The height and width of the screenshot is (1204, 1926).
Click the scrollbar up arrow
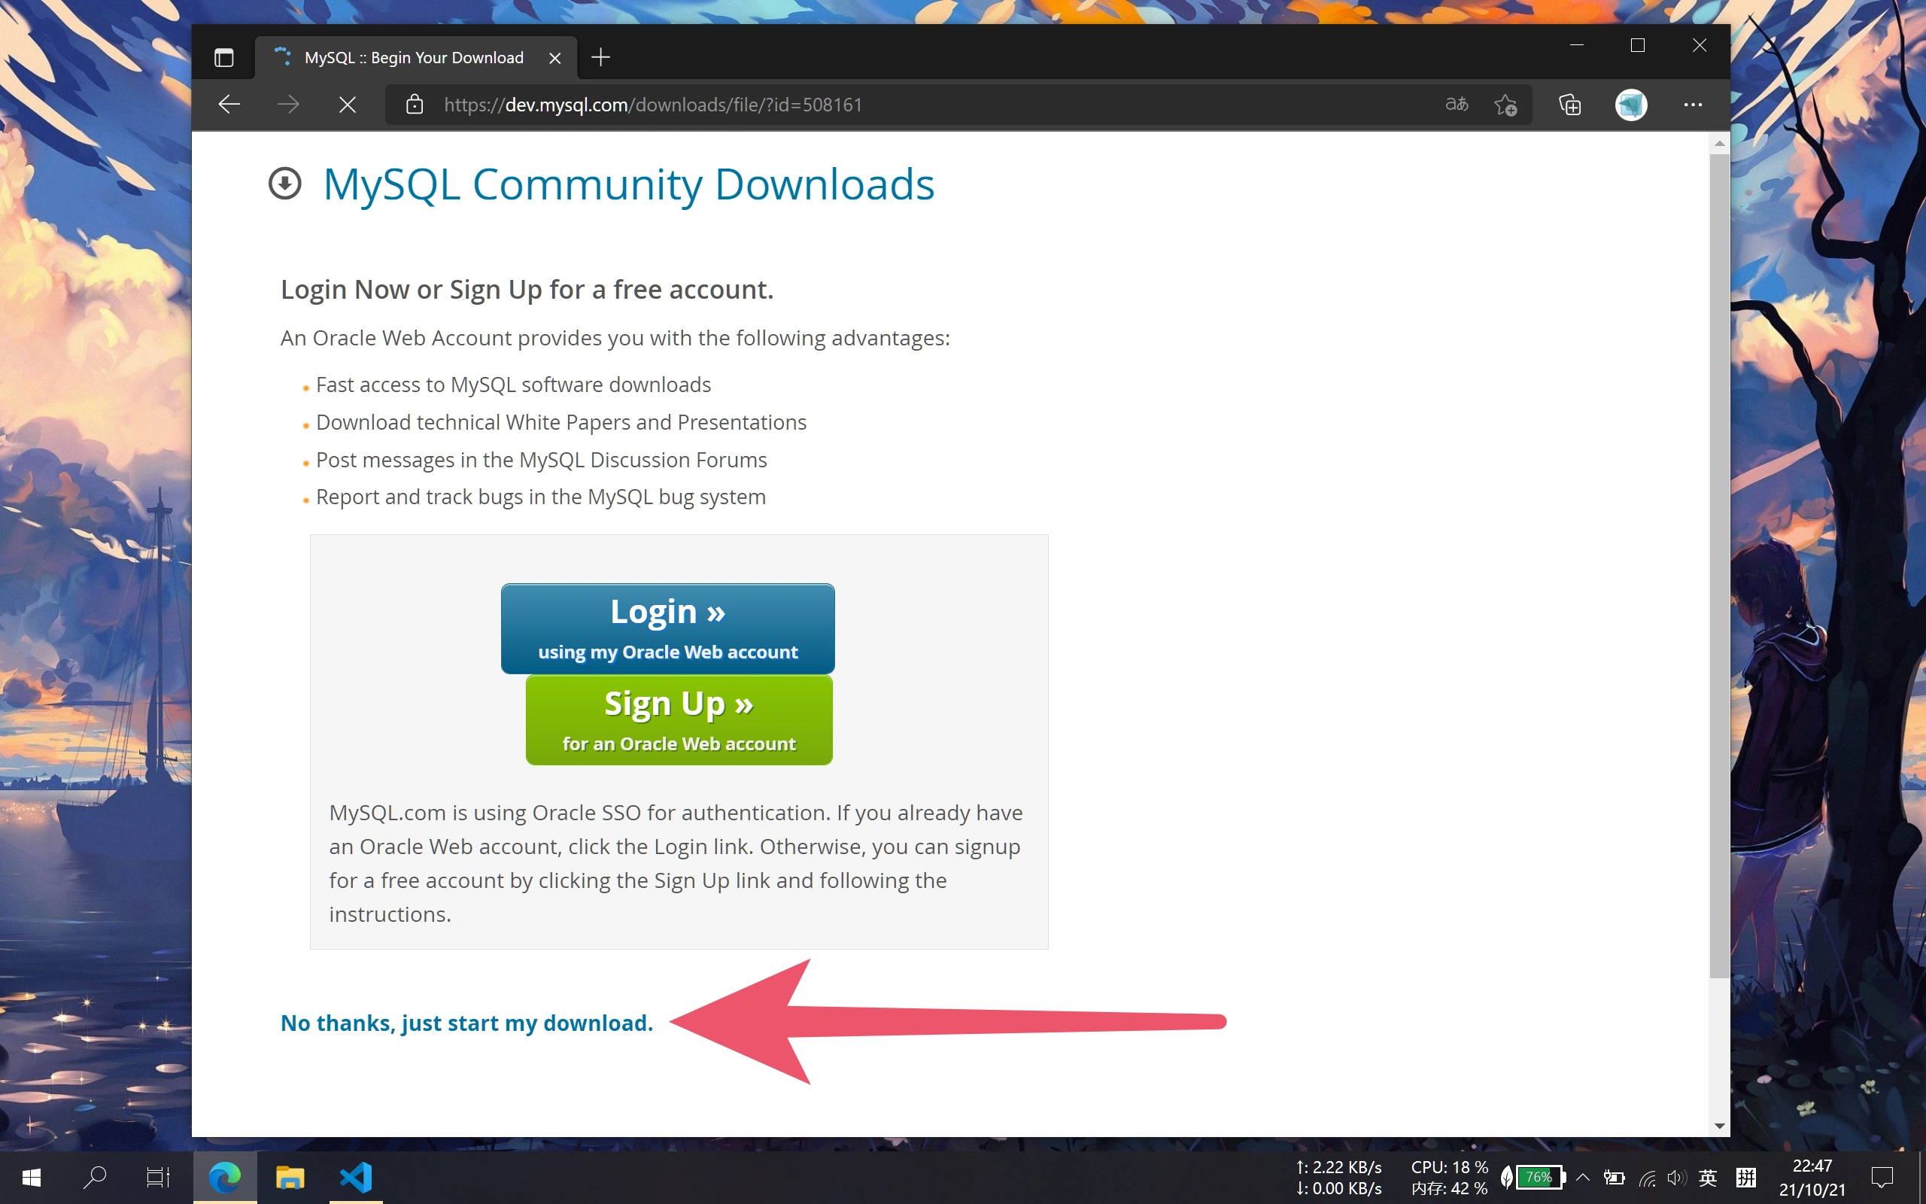1719,143
